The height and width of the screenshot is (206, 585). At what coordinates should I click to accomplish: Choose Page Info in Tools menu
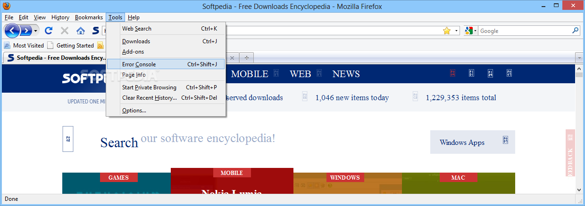[x=166, y=75]
